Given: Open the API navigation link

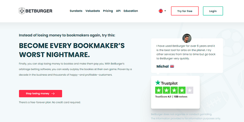Looking at the screenshot, I should pos(118,11).
